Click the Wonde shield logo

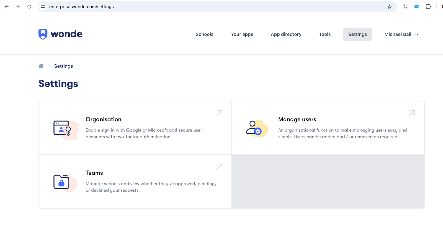click(x=43, y=34)
